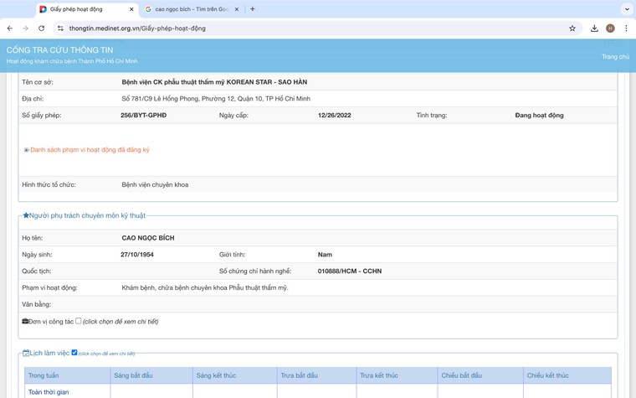Tick the Đơn vị công tác checkbox
This screenshot has height=398, width=636.
[79, 321]
